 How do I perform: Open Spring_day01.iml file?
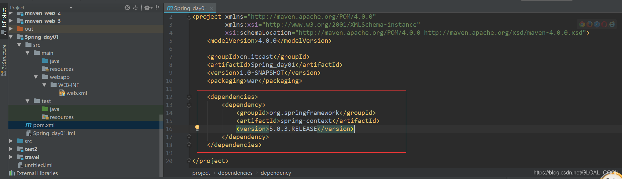tap(51, 133)
